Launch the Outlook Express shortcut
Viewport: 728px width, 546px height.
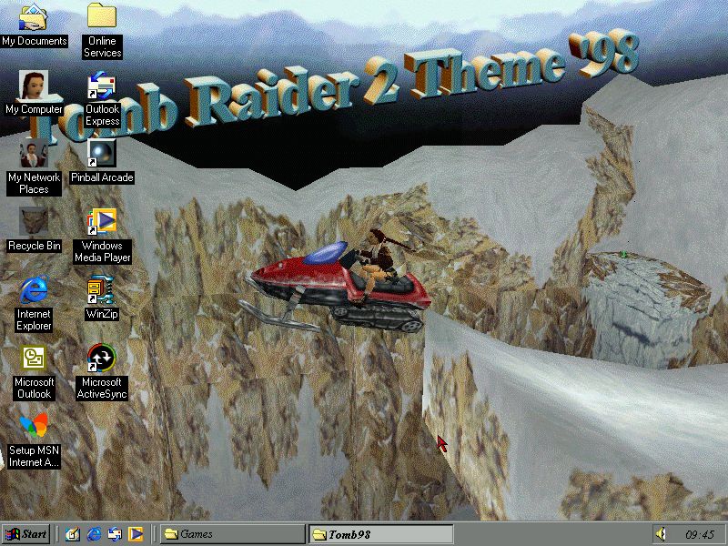pos(102,87)
